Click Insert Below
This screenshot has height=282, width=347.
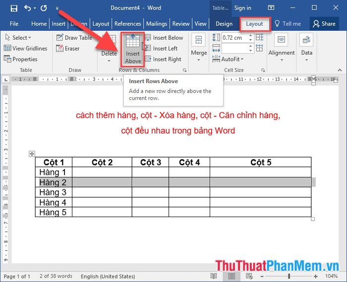click(164, 38)
